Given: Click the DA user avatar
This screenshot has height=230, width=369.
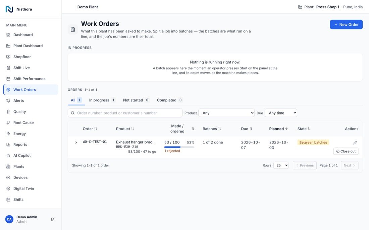Looking at the screenshot, I should pyautogui.click(x=9, y=219).
